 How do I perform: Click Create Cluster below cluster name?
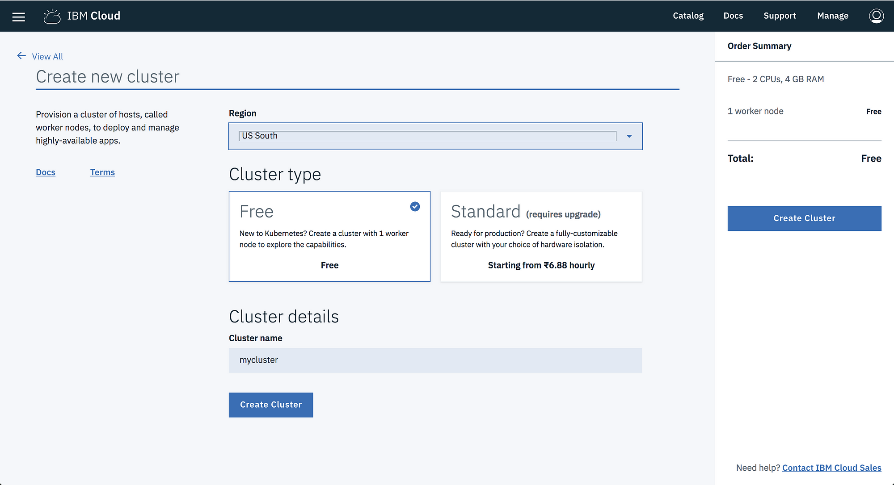point(271,405)
